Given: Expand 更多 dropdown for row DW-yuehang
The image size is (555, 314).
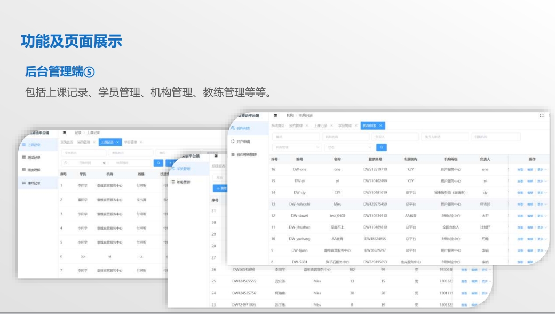Looking at the screenshot, I should tap(542, 239).
